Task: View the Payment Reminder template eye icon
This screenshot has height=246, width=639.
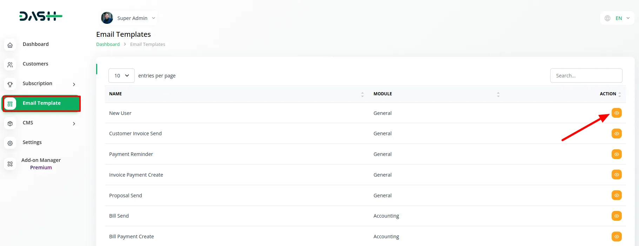Action: 616,154
